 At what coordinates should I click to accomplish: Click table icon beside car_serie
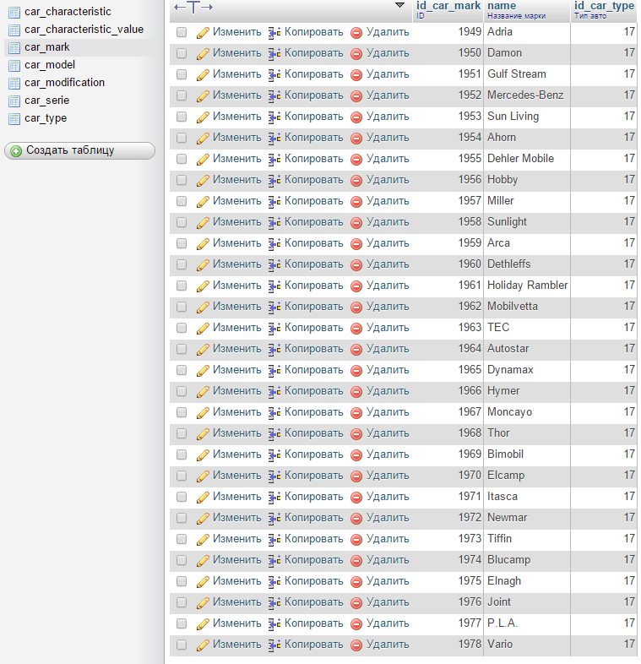(14, 101)
